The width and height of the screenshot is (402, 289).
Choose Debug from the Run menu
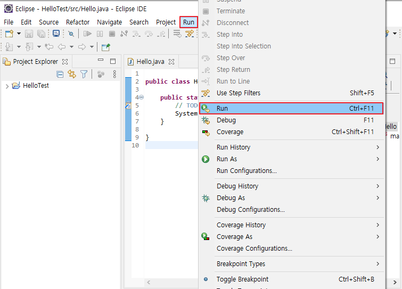tap(291, 120)
